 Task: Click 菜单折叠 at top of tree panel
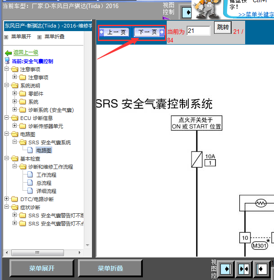[55, 37]
